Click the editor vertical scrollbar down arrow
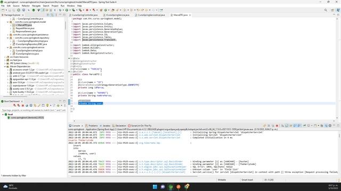The width and height of the screenshot is (341, 191). [x=337, y=118]
